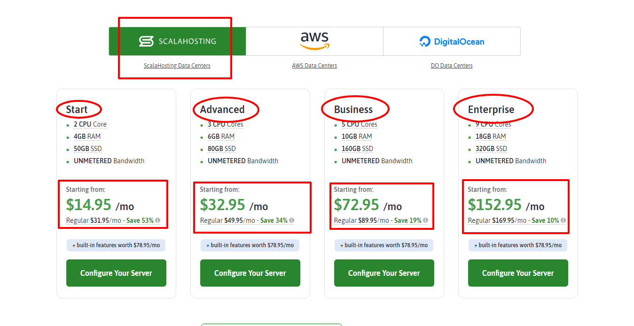The width and height of the screenshot is (634, 326).
Task: Click UNMETERED Bandwidth in Enterprise plan
Action: coord(511,161)
